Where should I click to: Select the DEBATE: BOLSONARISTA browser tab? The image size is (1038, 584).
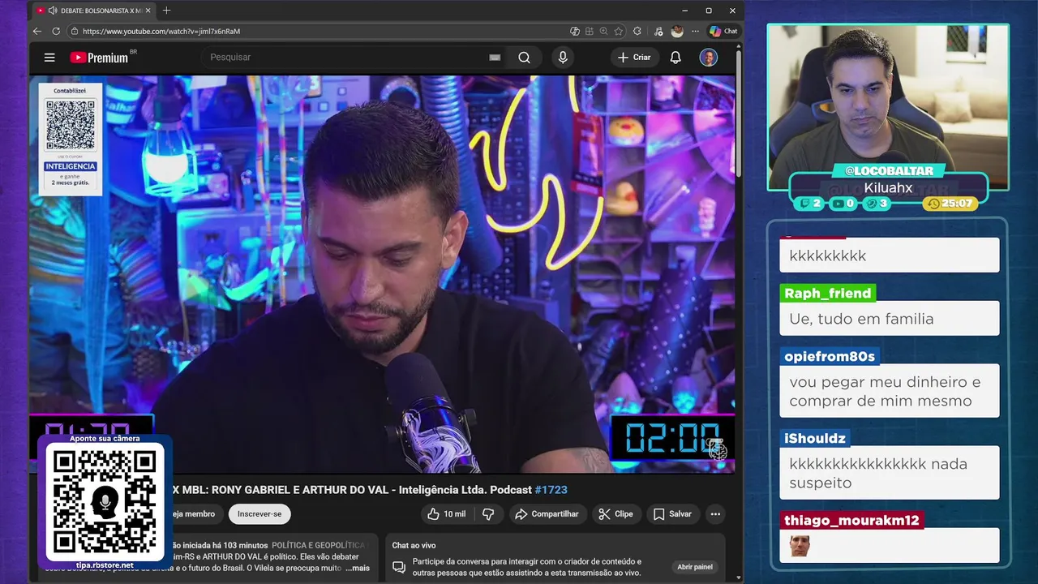pos(93,11)
